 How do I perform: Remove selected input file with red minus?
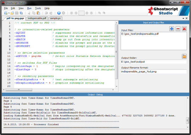click(x=178, y=29)
